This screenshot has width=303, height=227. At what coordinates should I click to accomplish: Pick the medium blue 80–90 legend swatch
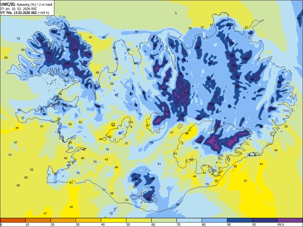tap(214, 220)
